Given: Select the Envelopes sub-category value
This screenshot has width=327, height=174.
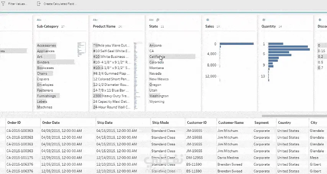Looking at the screenshot, I should pos(45,85).
